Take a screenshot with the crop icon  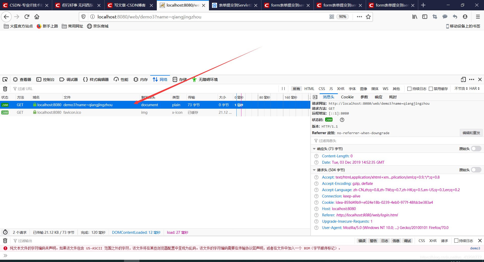[435, 17]
